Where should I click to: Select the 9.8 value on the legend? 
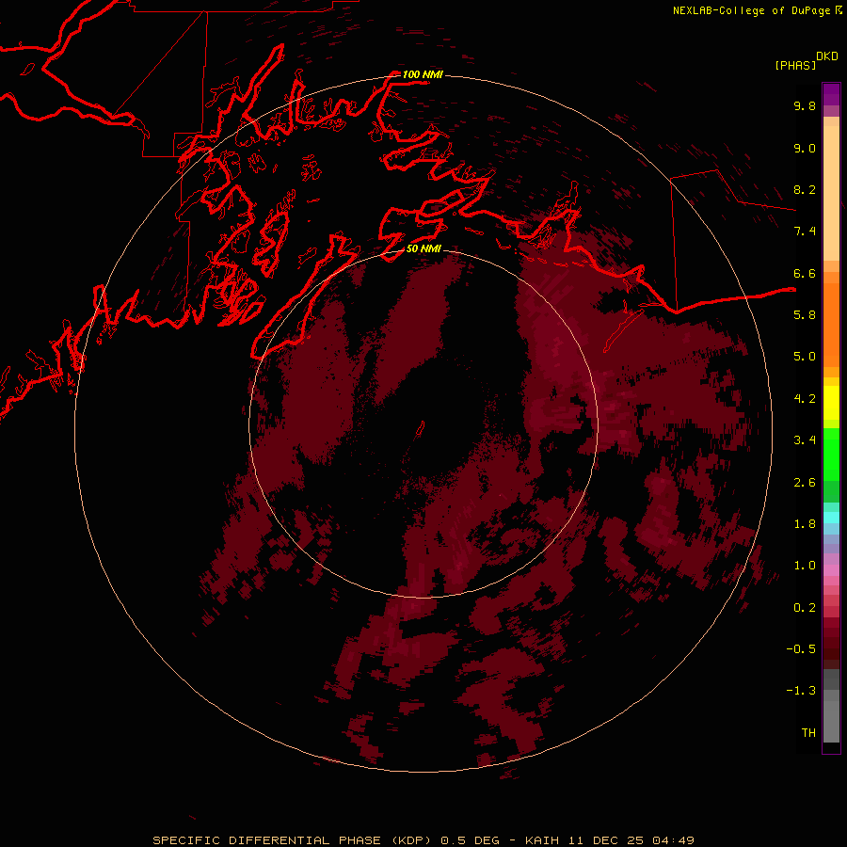click(805, 105)
